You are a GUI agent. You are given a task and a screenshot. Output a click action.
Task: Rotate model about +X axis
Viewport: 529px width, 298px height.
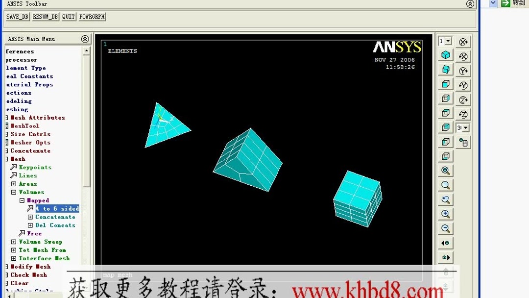point(462,41)
